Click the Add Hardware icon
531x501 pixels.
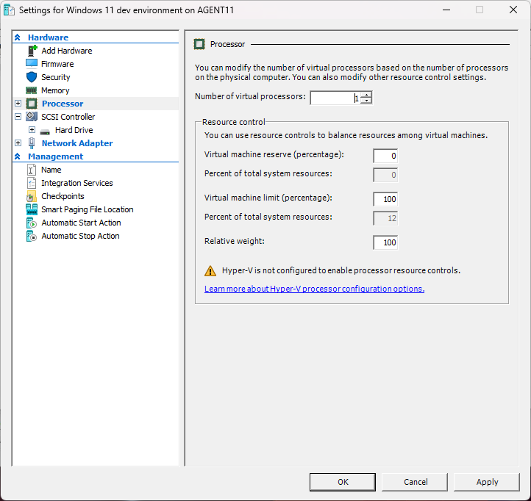coord(32,51)
